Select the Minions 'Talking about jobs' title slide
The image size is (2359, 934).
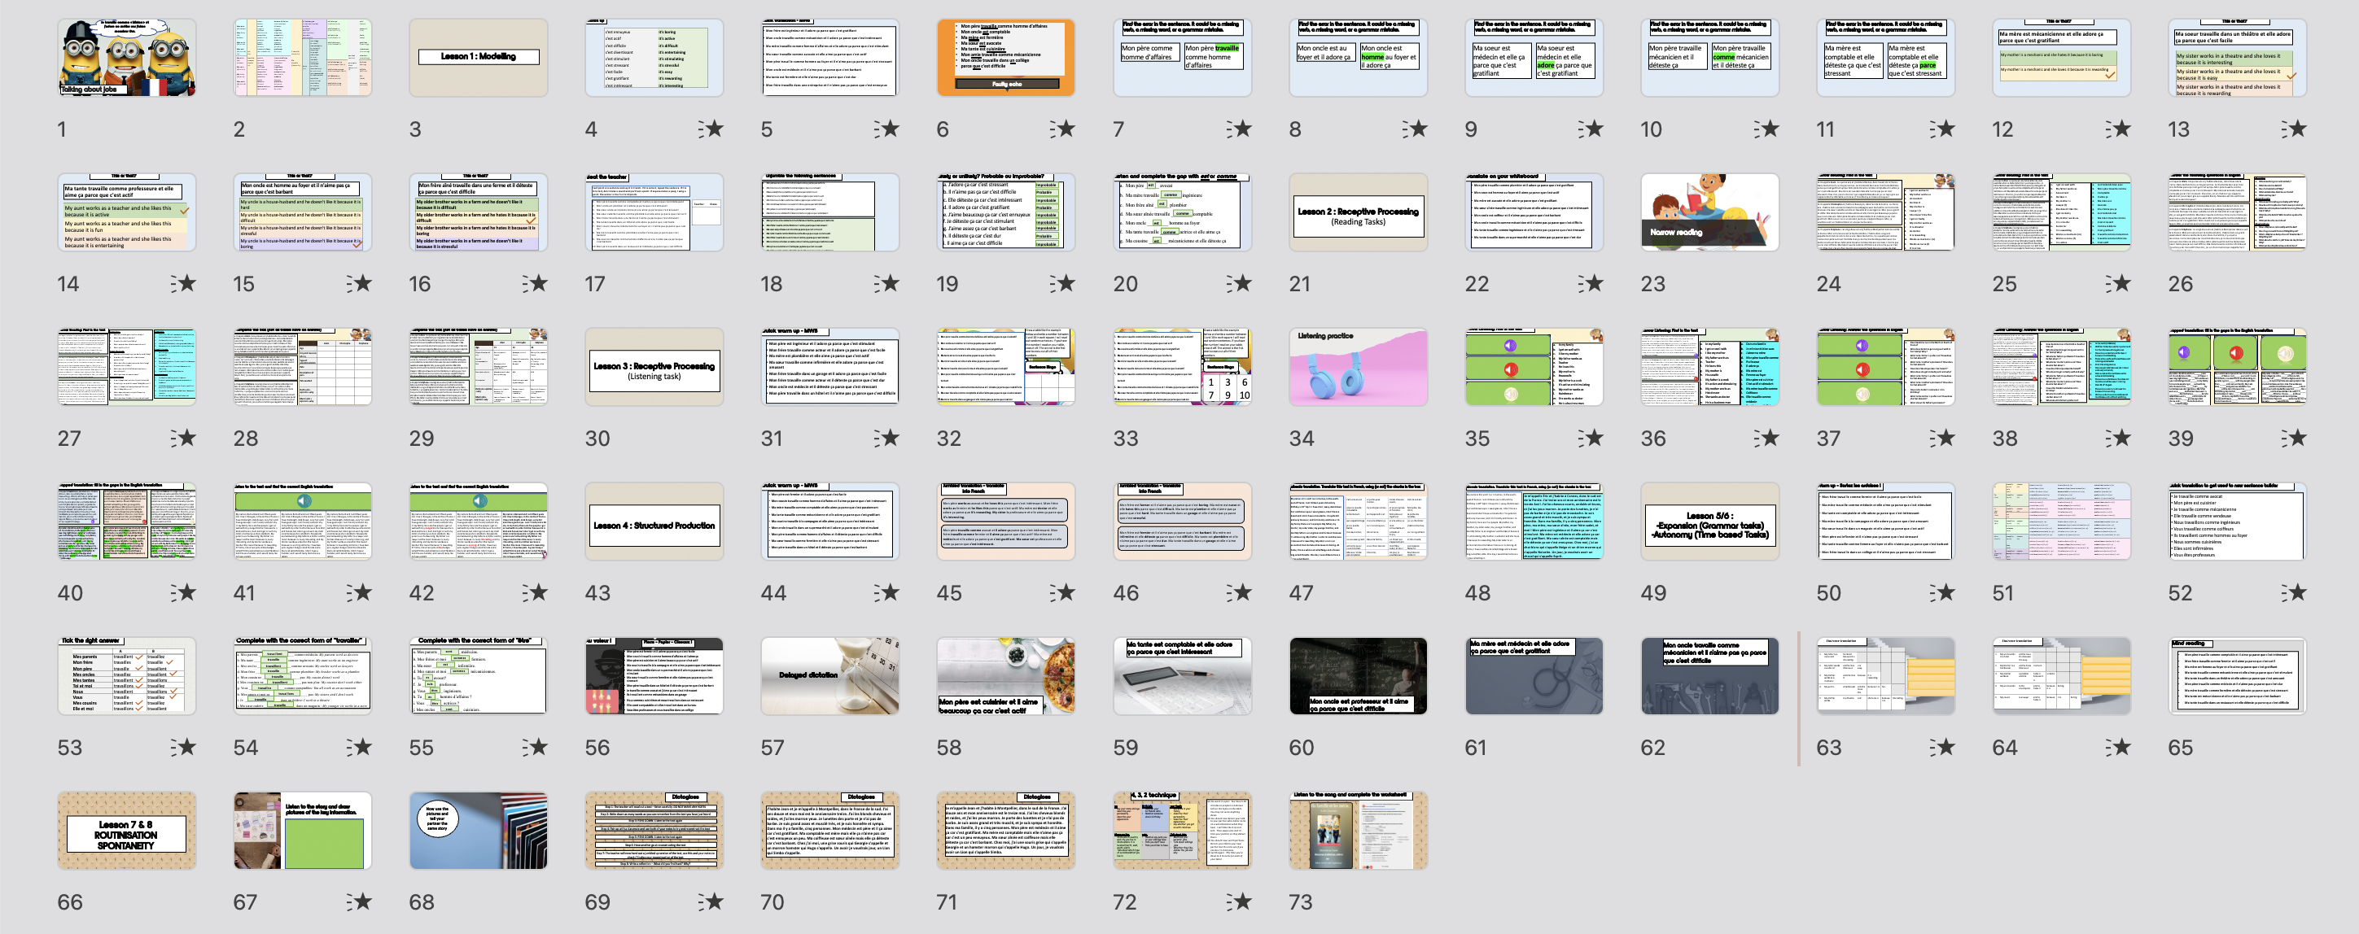[126, 58]
